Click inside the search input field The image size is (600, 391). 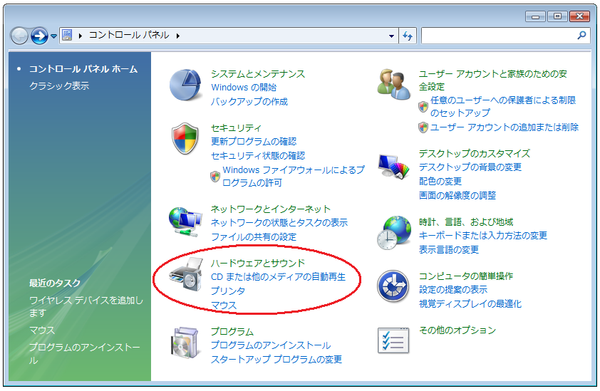tap(497, 35)
